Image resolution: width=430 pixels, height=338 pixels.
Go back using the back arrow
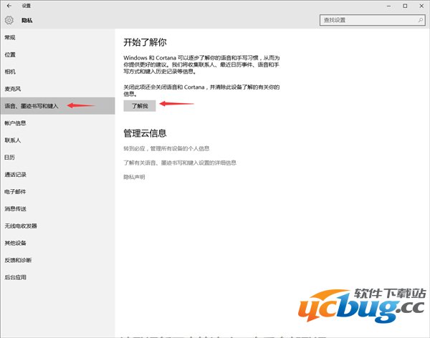9,6
